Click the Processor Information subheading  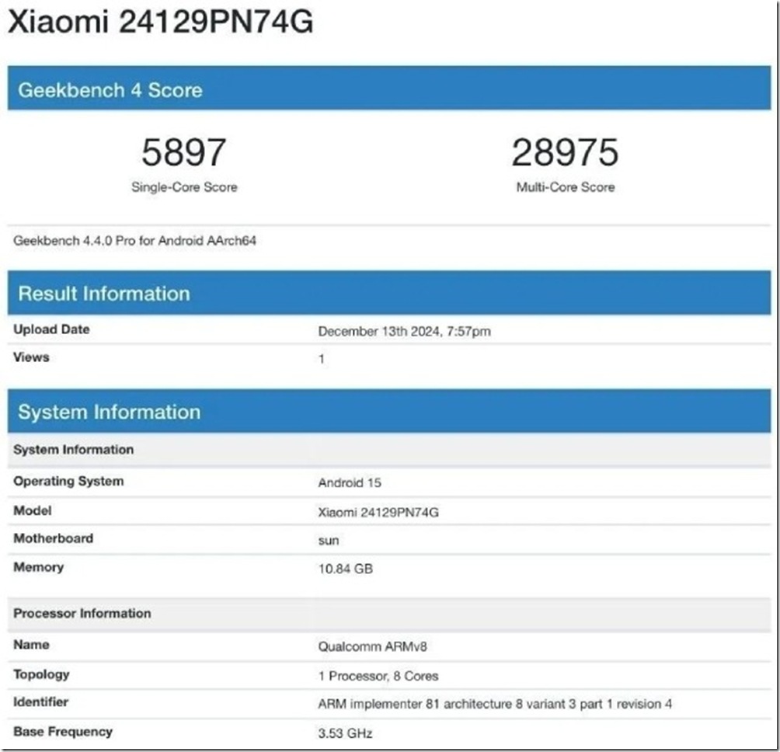pyautogui.click(x=389, y=614)
